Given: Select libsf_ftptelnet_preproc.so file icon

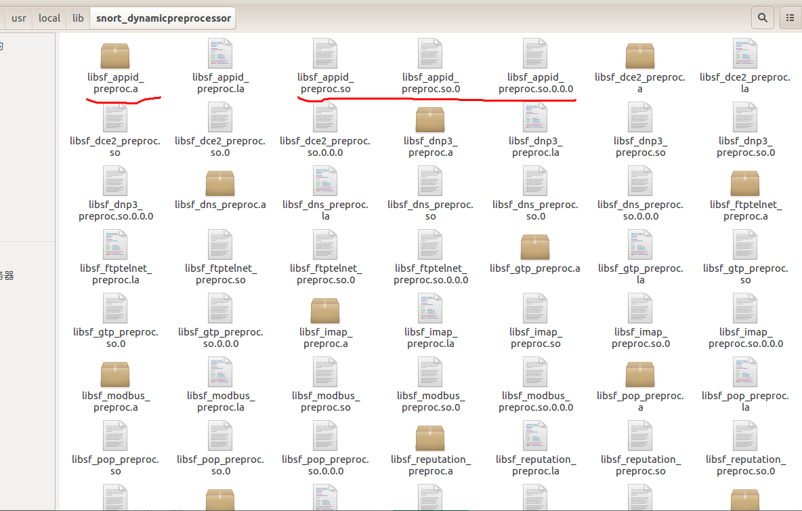Looking at the screenshot, I should coord(220,245).
